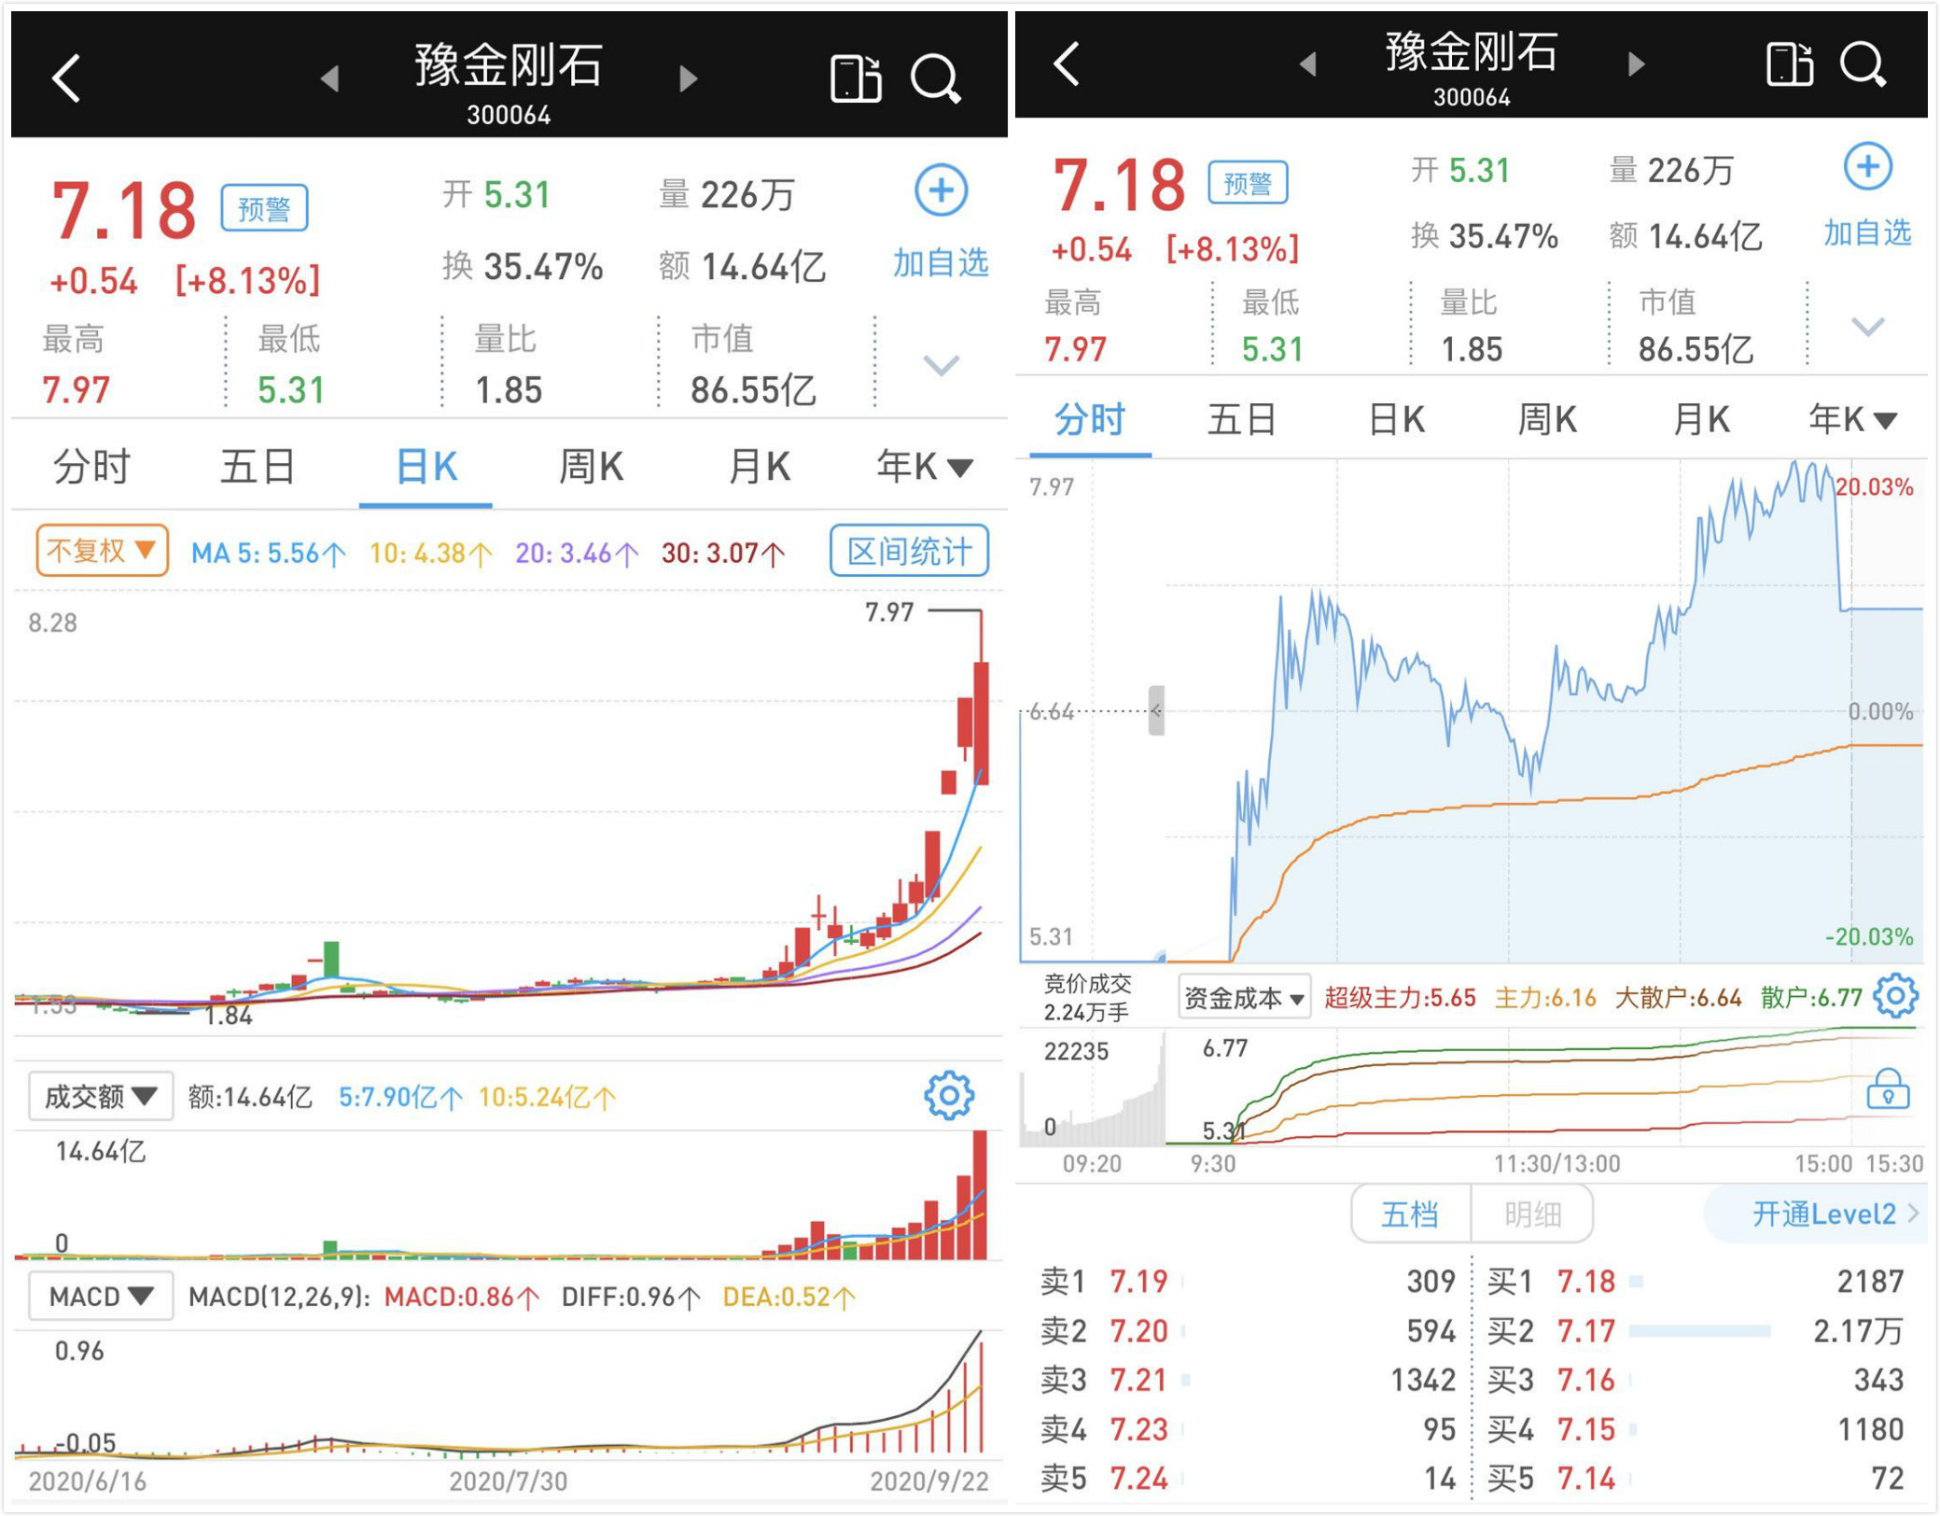Screen dimensions: 1940x1516
Task: Tap 加自选 link in left panel
Action: 940,263
